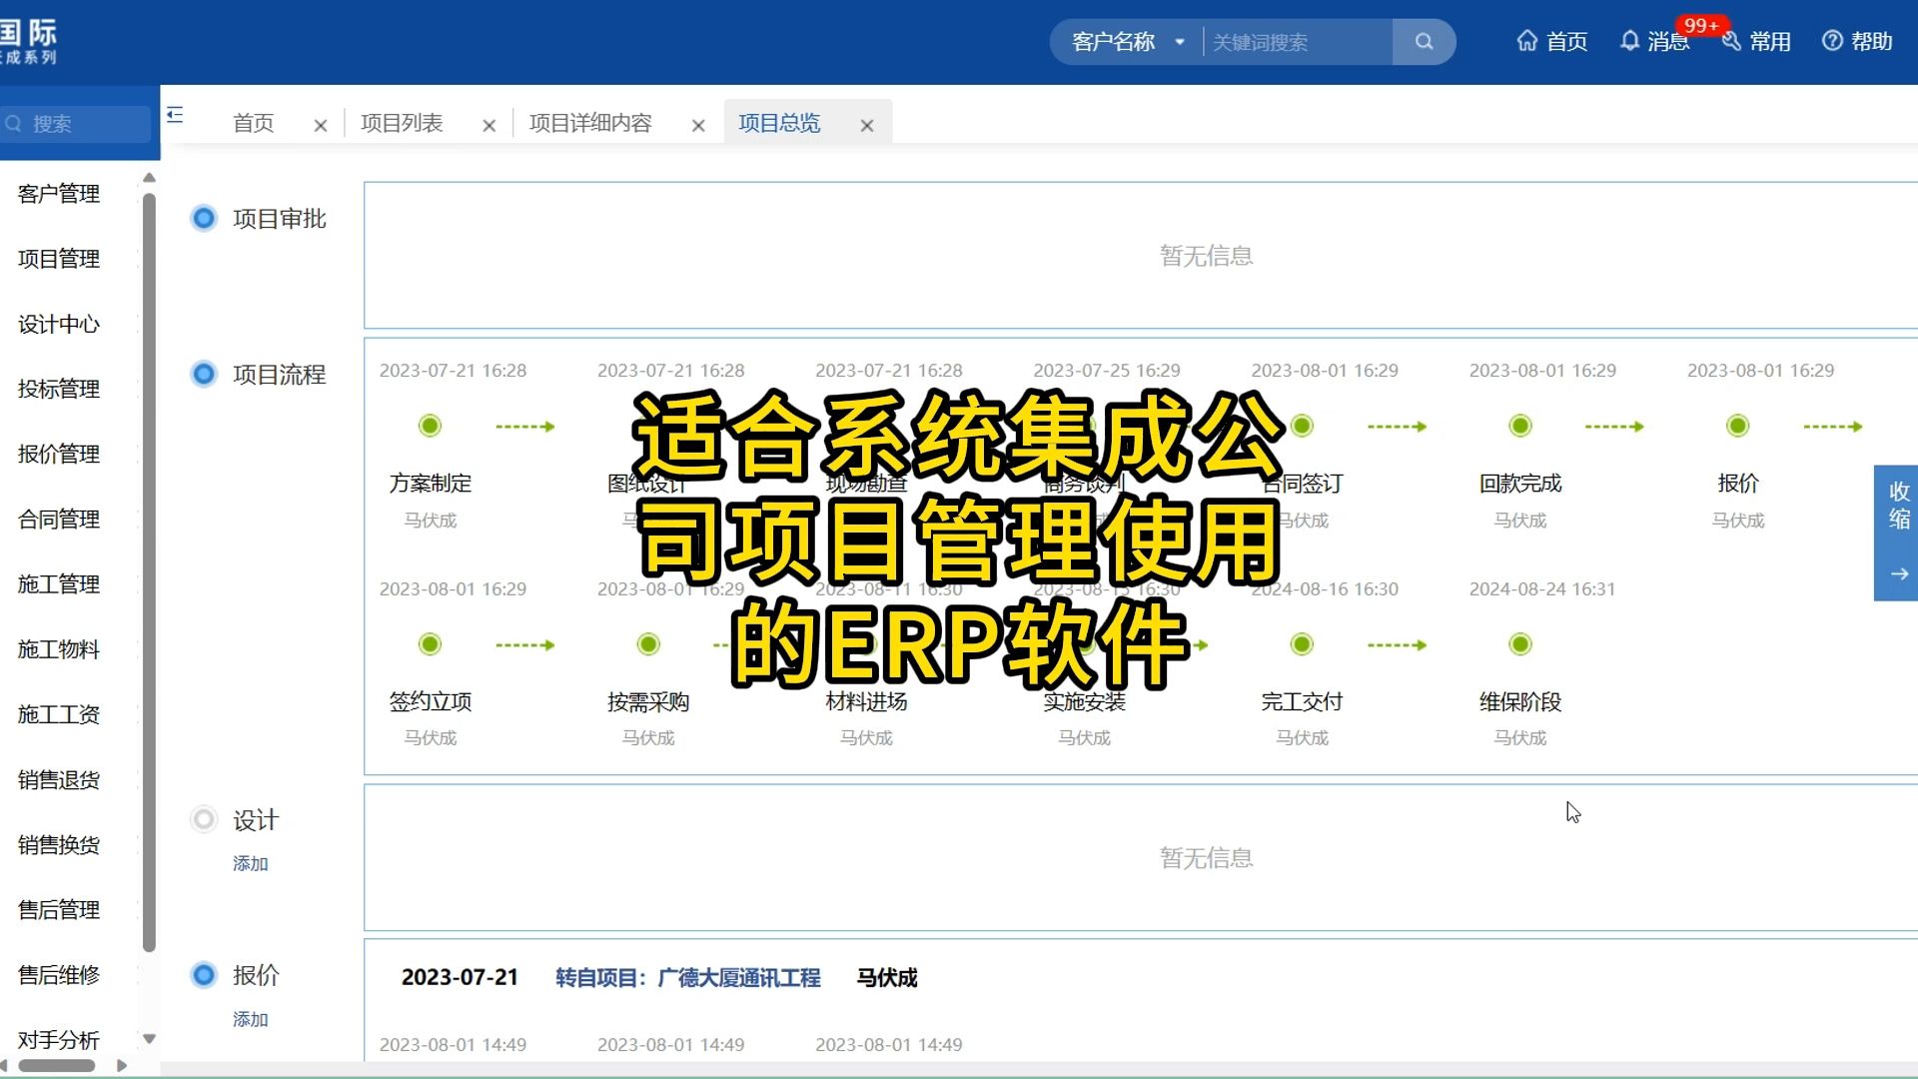Click the 收缩 collapse panel button
Image resolution: width=1918 pixels, height=1079 pixels.
pos(1896,533)
